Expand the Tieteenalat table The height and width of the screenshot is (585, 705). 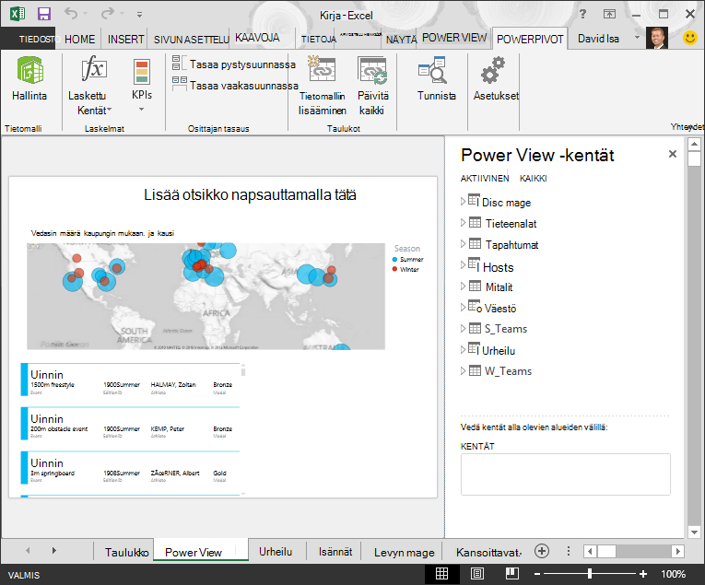464,222
